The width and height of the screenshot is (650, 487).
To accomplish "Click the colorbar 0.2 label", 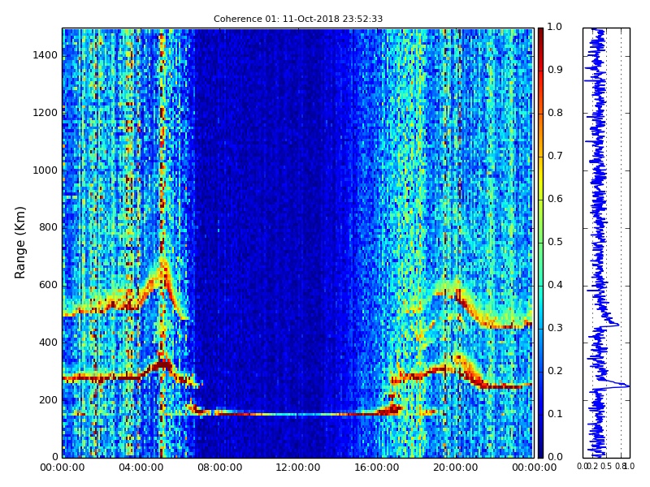I will click(x=555, y=371).
